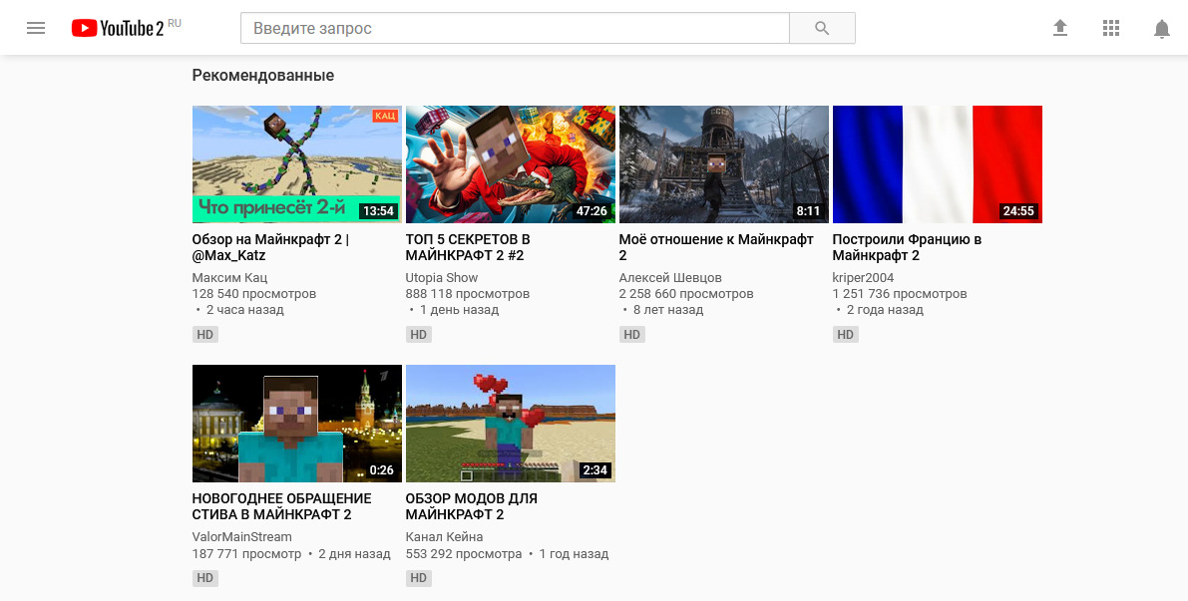Click the 'Рекомендованные' section heading
Image resolution: width=1188 pixels, height=601 pixels.
[263, 76]
